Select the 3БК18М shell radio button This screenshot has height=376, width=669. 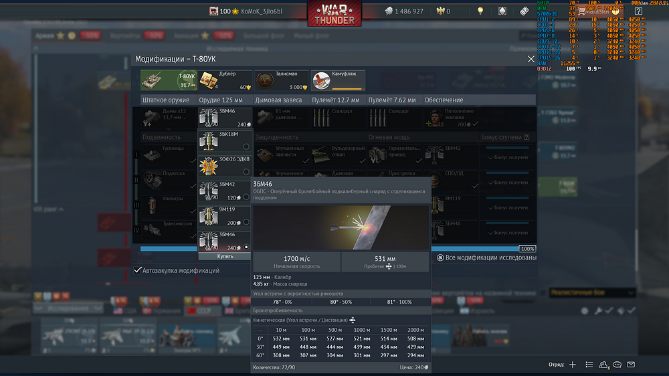click(246, 147)
